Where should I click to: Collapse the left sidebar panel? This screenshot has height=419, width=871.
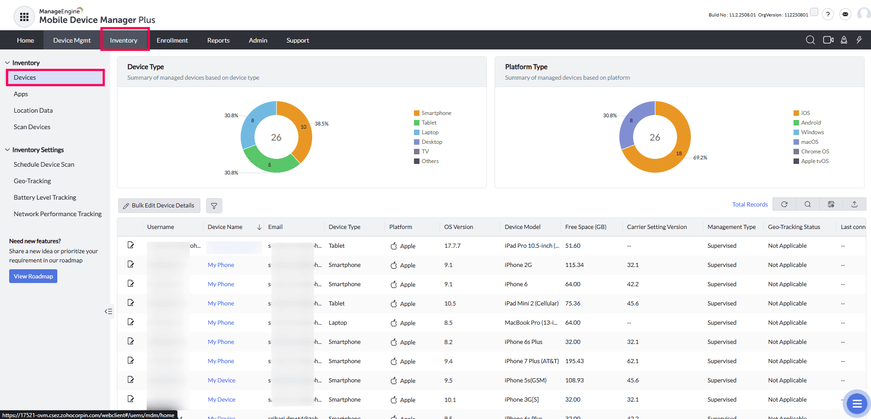pos(108,311)
